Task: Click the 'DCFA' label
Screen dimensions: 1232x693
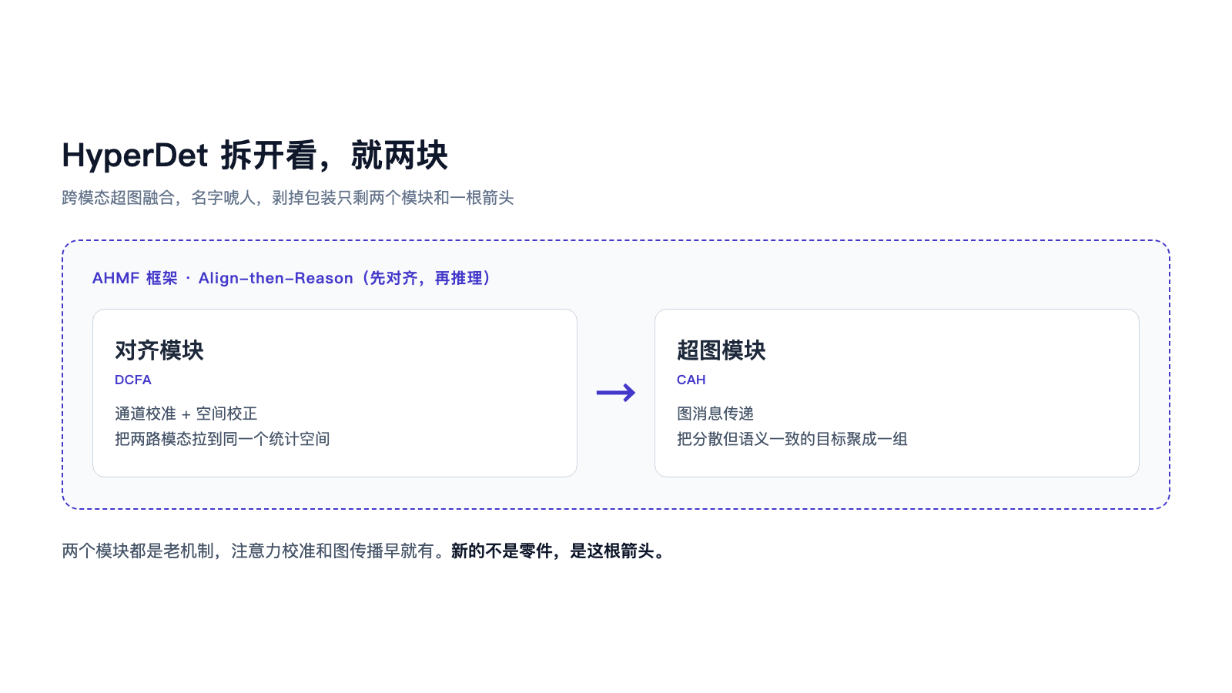Action: coord(133,380)
